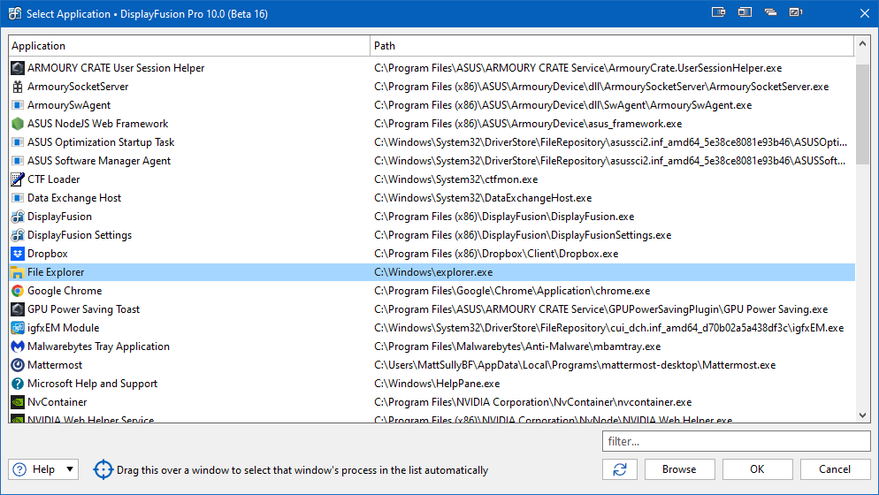The height and width of the screenshot is (495, 879).
Task: Select the Mattermost entry name
Action: tap(54, 365)
